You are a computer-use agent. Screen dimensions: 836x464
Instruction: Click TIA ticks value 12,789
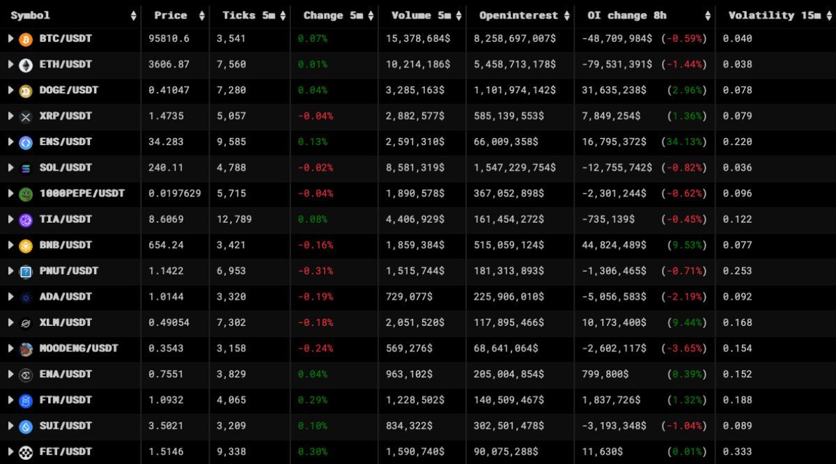[x=234, y=219]
